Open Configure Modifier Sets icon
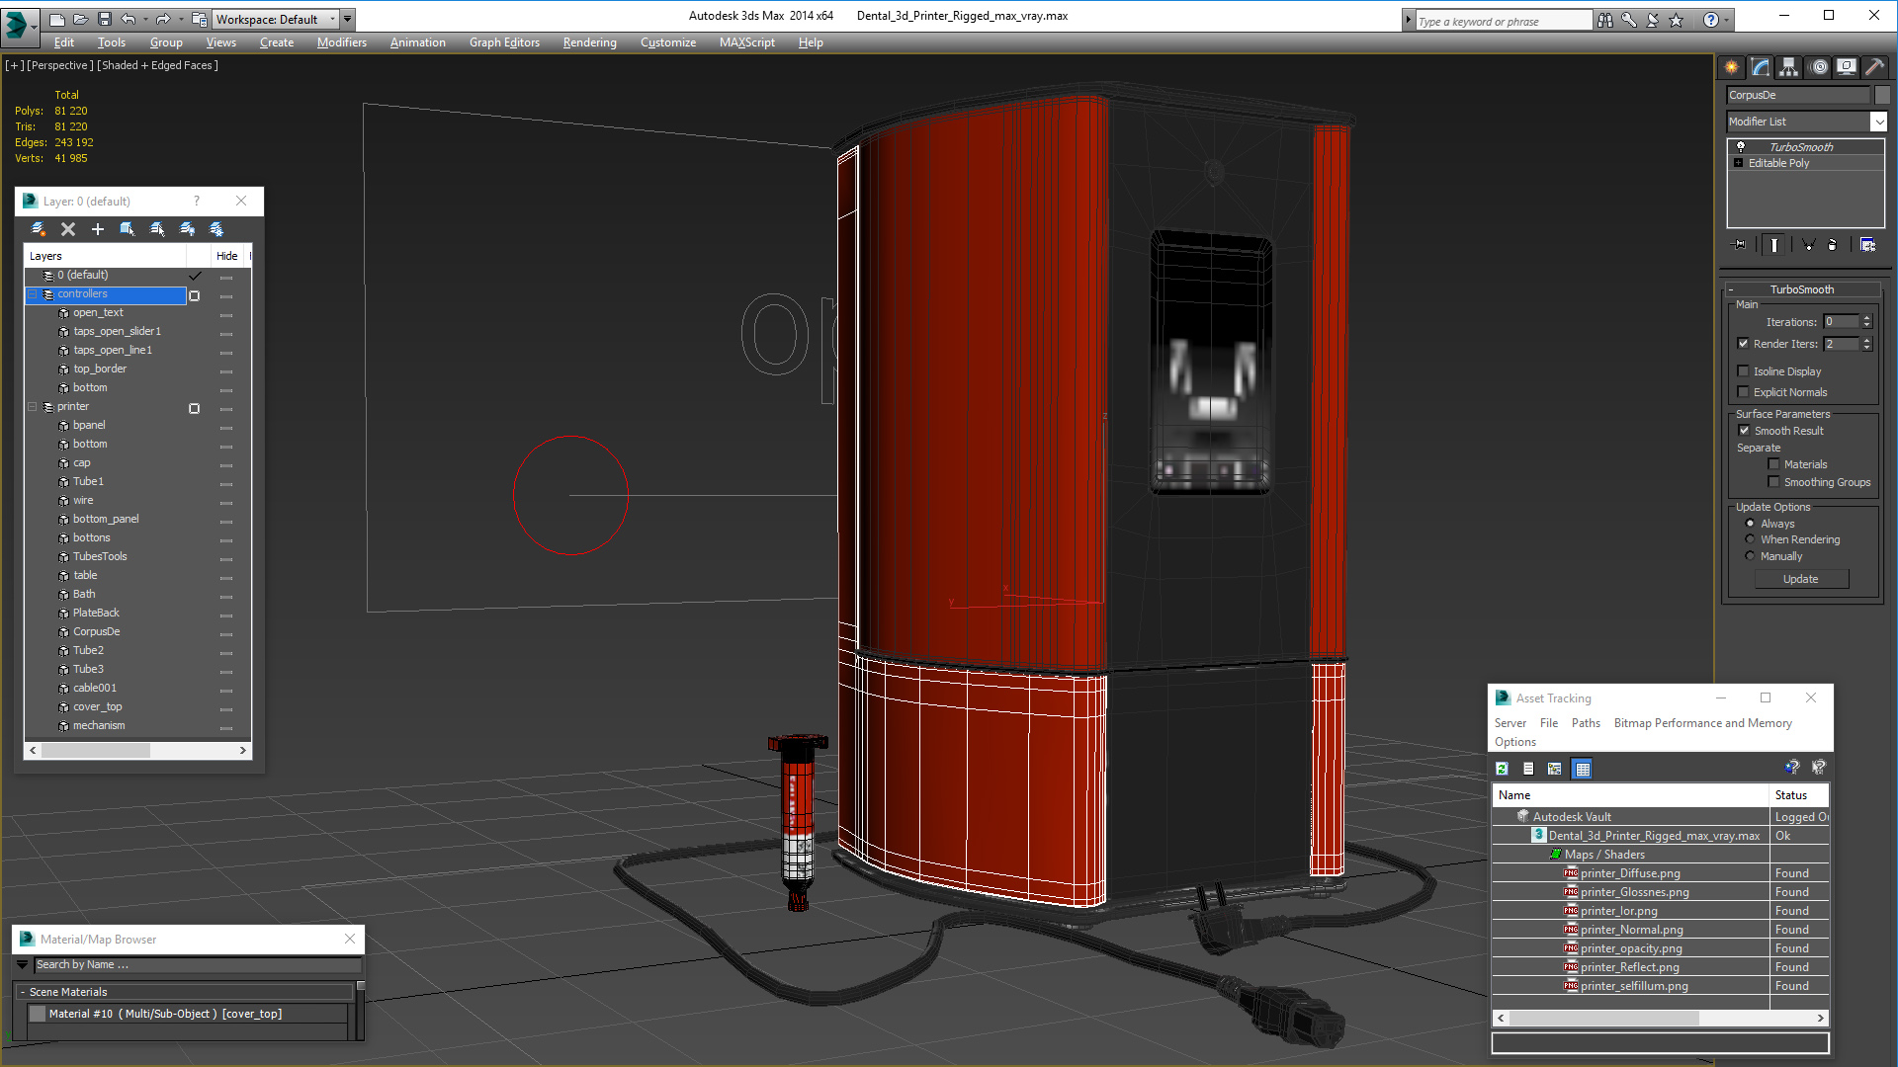The height and width of the screenshot is (1067, 1898). (x=1867, y=244)
